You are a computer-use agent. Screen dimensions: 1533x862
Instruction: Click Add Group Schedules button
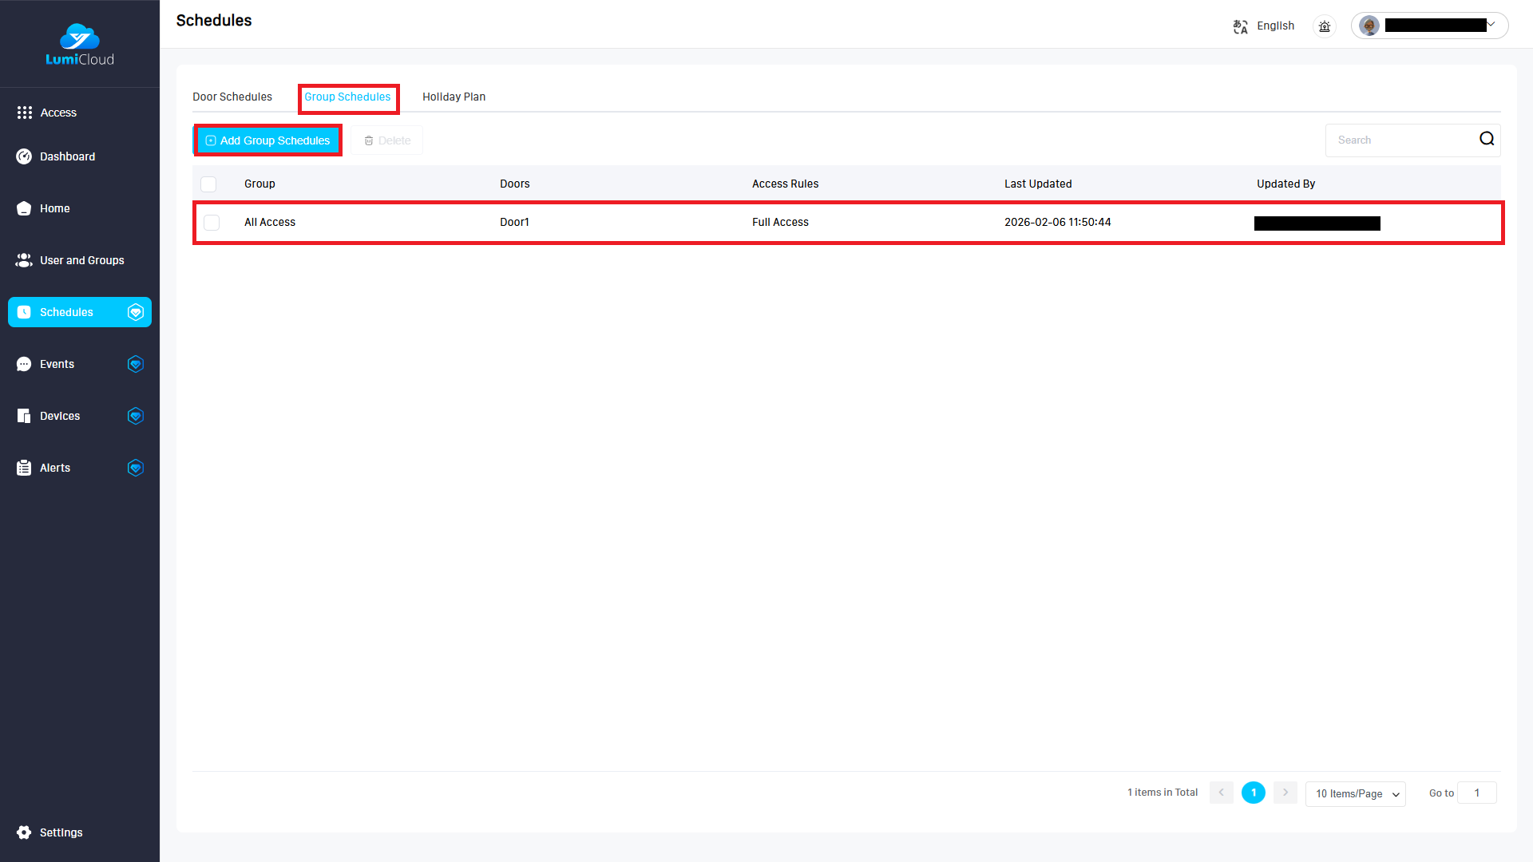coord(268,140)
